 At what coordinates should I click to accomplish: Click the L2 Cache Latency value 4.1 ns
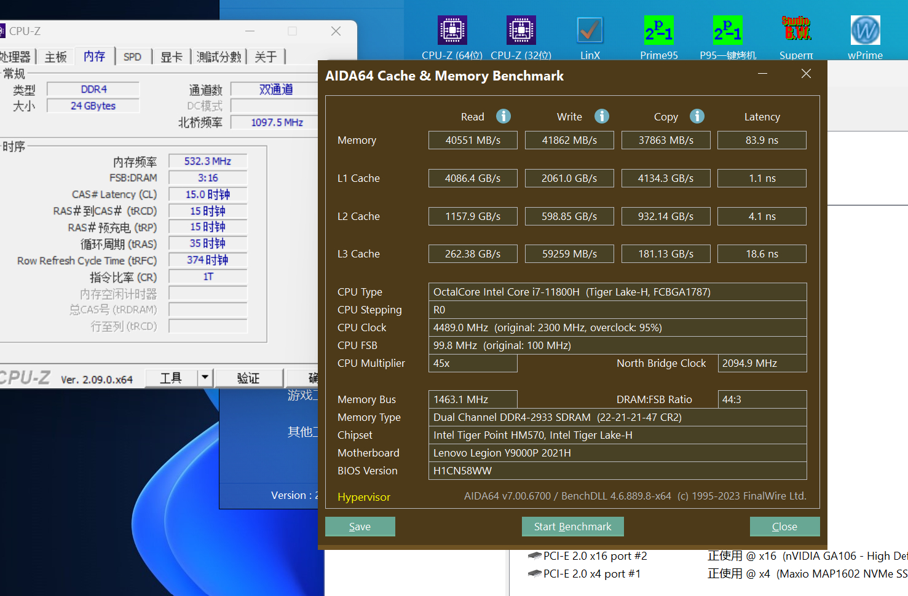pyautogui.click(x=762, y=216)
